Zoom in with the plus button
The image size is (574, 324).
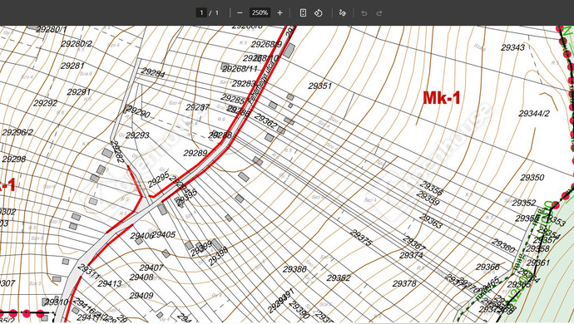280,12
